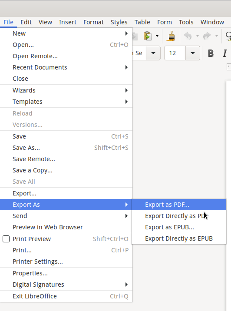Toggle Bold formatting button
The height and width of the screenshot is (311, 231).
[x=211, y=53]
